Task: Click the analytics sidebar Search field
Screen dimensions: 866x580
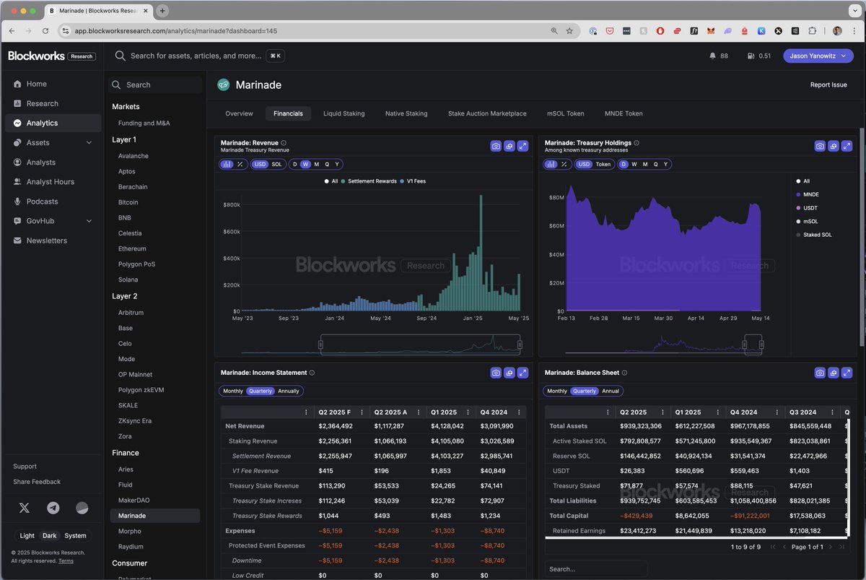Action: 155,85
